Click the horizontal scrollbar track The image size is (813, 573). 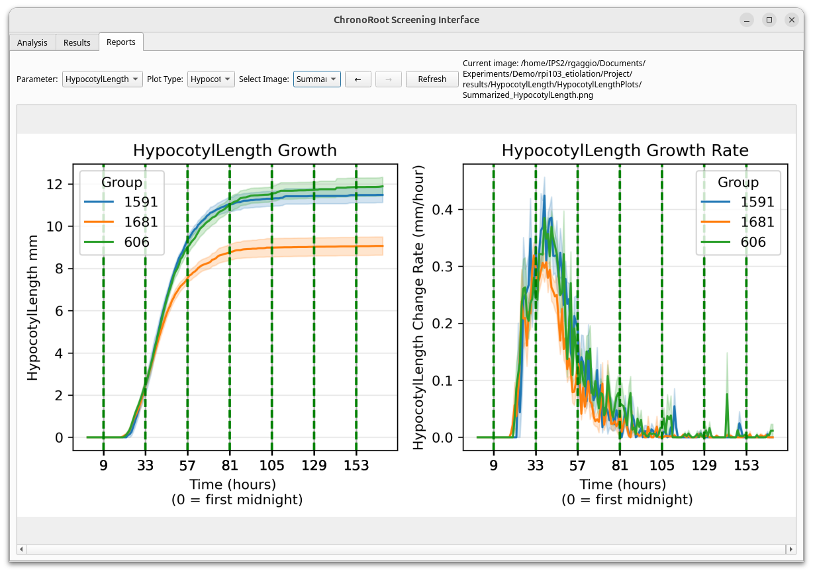click(x=405, y=549)
